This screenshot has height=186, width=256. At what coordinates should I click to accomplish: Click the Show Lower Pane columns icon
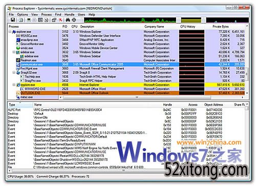click(x=40, y=20)
